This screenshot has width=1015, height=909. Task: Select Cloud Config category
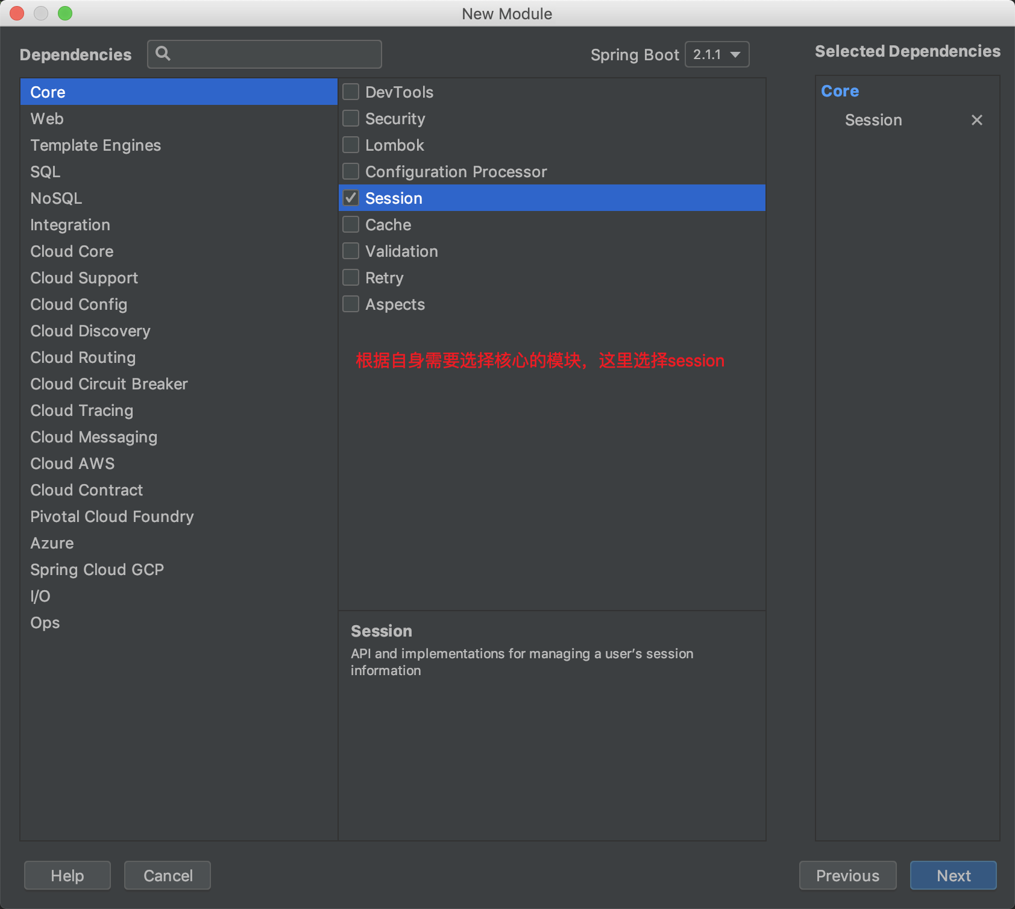click(179, 304)
